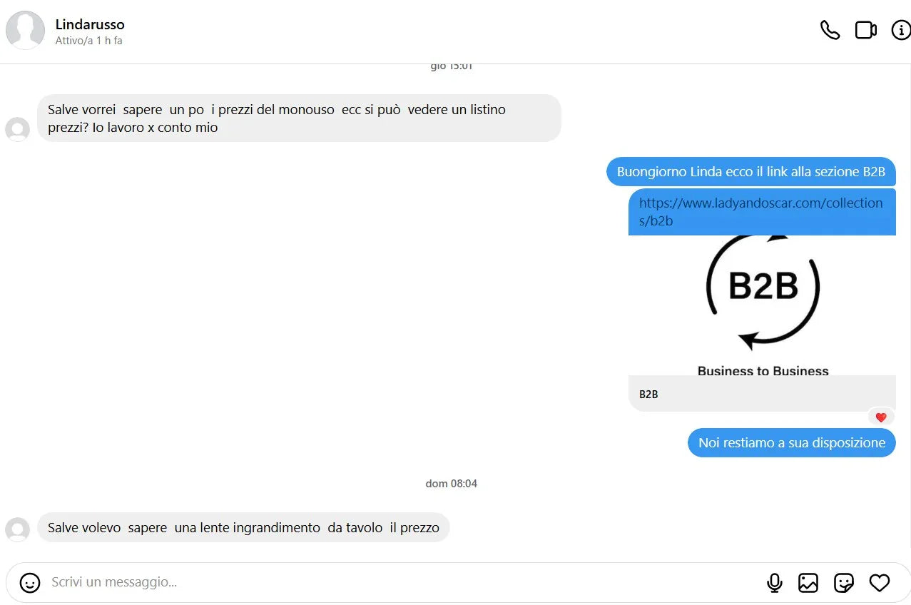Select the 'Buongiorno Linda' message bubble
The height and width of the screenshot is (605, 911).
pyautogui.click(x=751, y=172)
